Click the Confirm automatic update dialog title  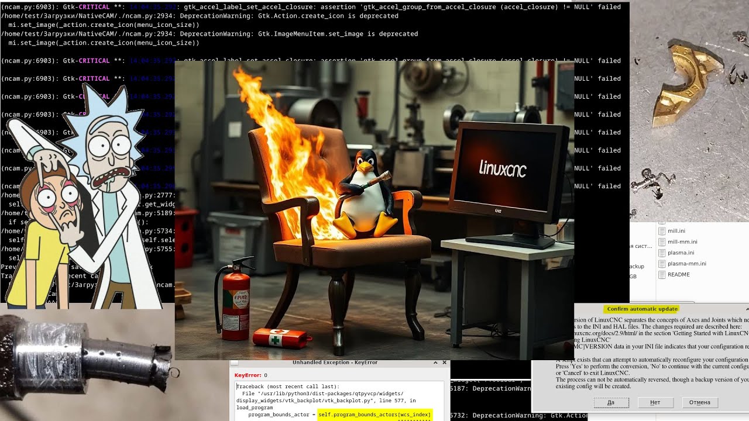pos(642,309)
